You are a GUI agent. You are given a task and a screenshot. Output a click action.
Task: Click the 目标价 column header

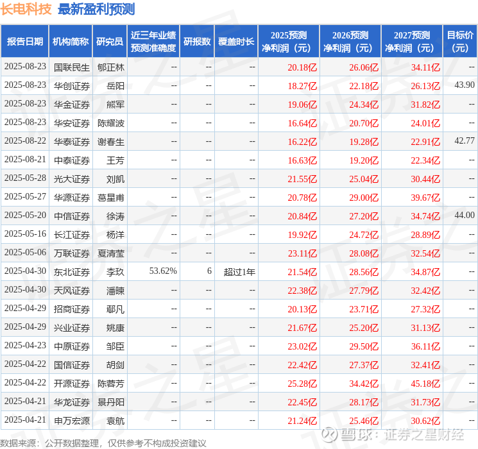[x=459, y=42]
